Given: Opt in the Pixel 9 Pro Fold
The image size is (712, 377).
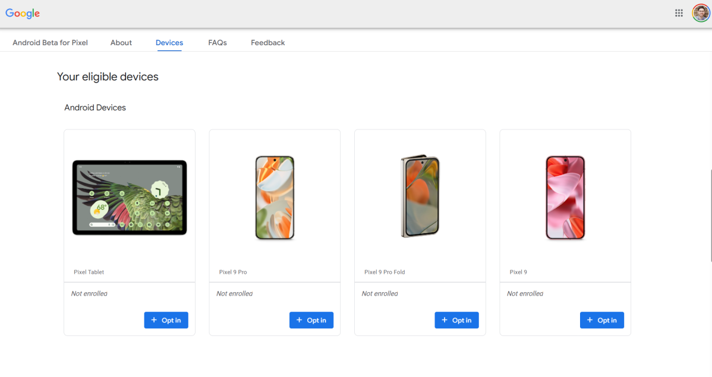Looking at the screenshot, I should (x=457, y=320).
